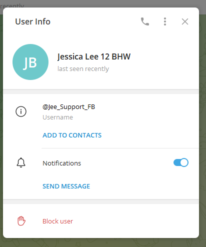
Task: Open the three-dot more options menu
Action: pyautogui.click(x=165, y=21)
